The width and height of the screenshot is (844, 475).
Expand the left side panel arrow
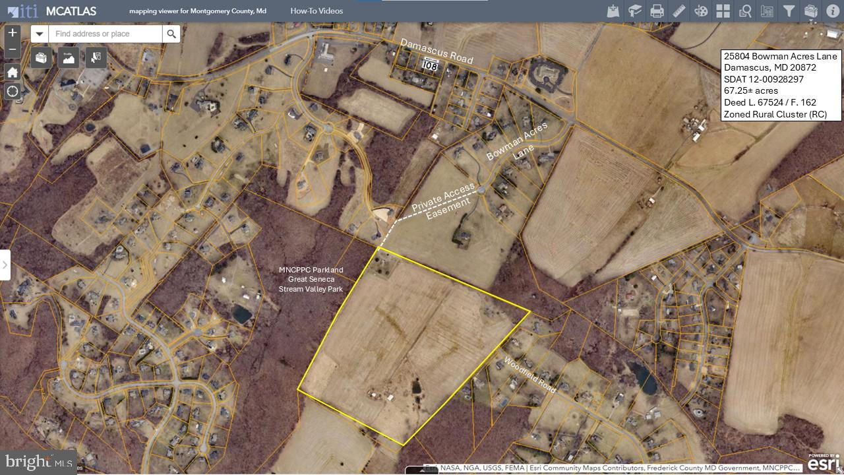coord(5,265)
